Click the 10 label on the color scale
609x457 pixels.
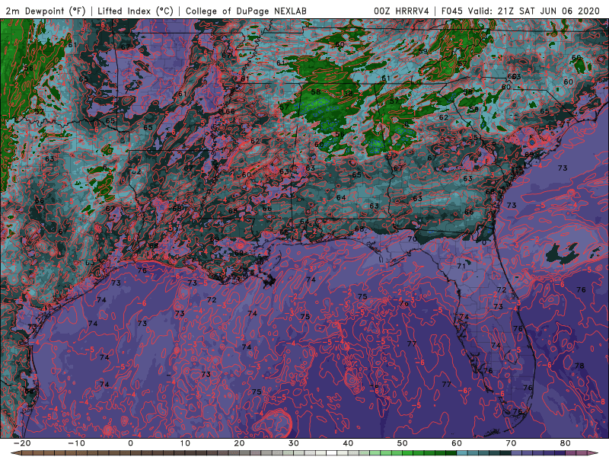[x=185, y=443]
